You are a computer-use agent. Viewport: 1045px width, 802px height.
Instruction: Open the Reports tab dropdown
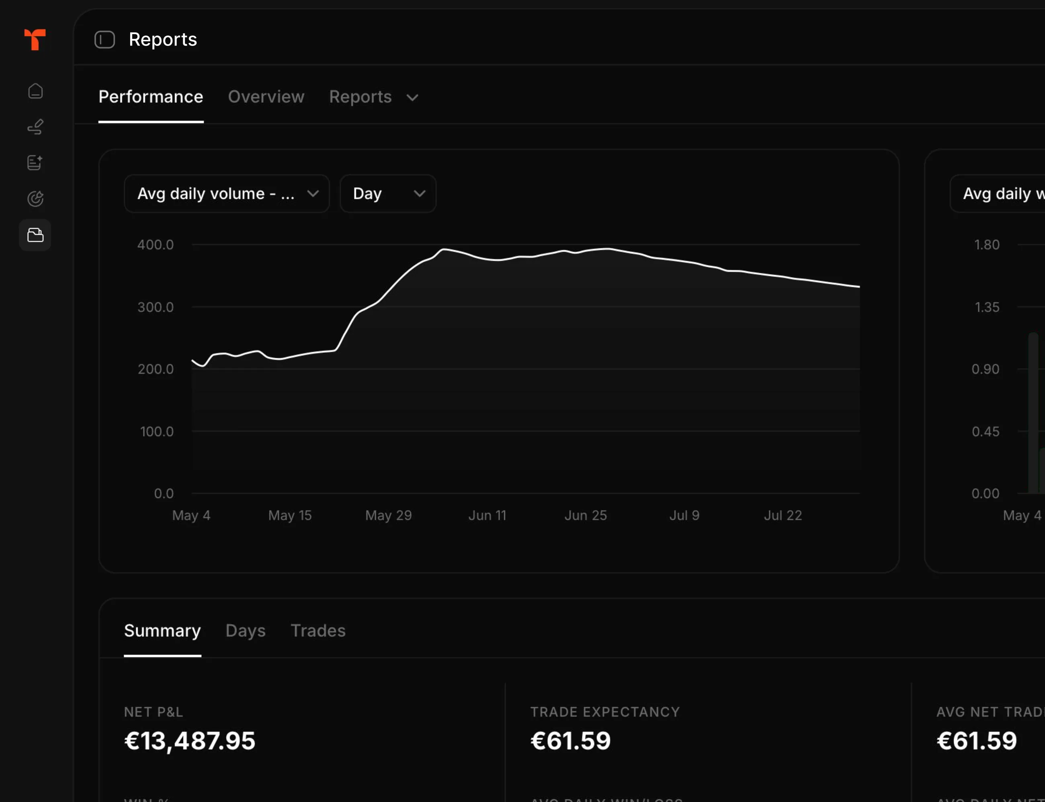[373, 97]
